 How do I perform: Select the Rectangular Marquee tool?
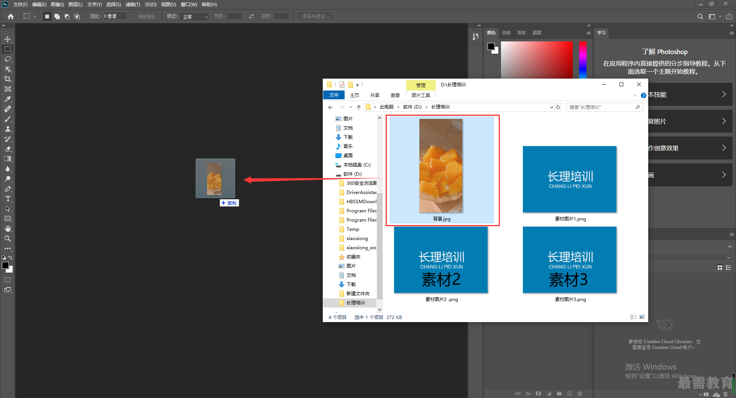pyautogui.click(x=8, y=49)
